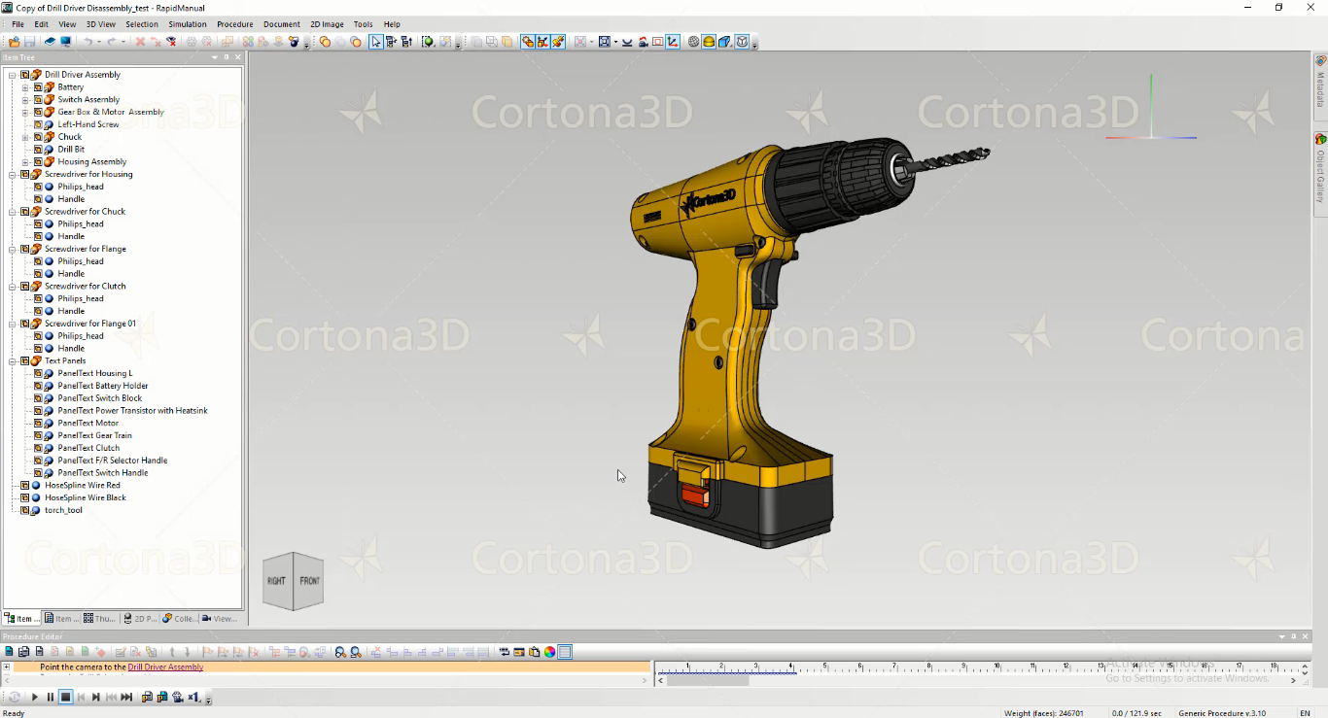Pin the Item Tree panel
The width and height of the screenshot is (1328, 718).
[227, 57]
